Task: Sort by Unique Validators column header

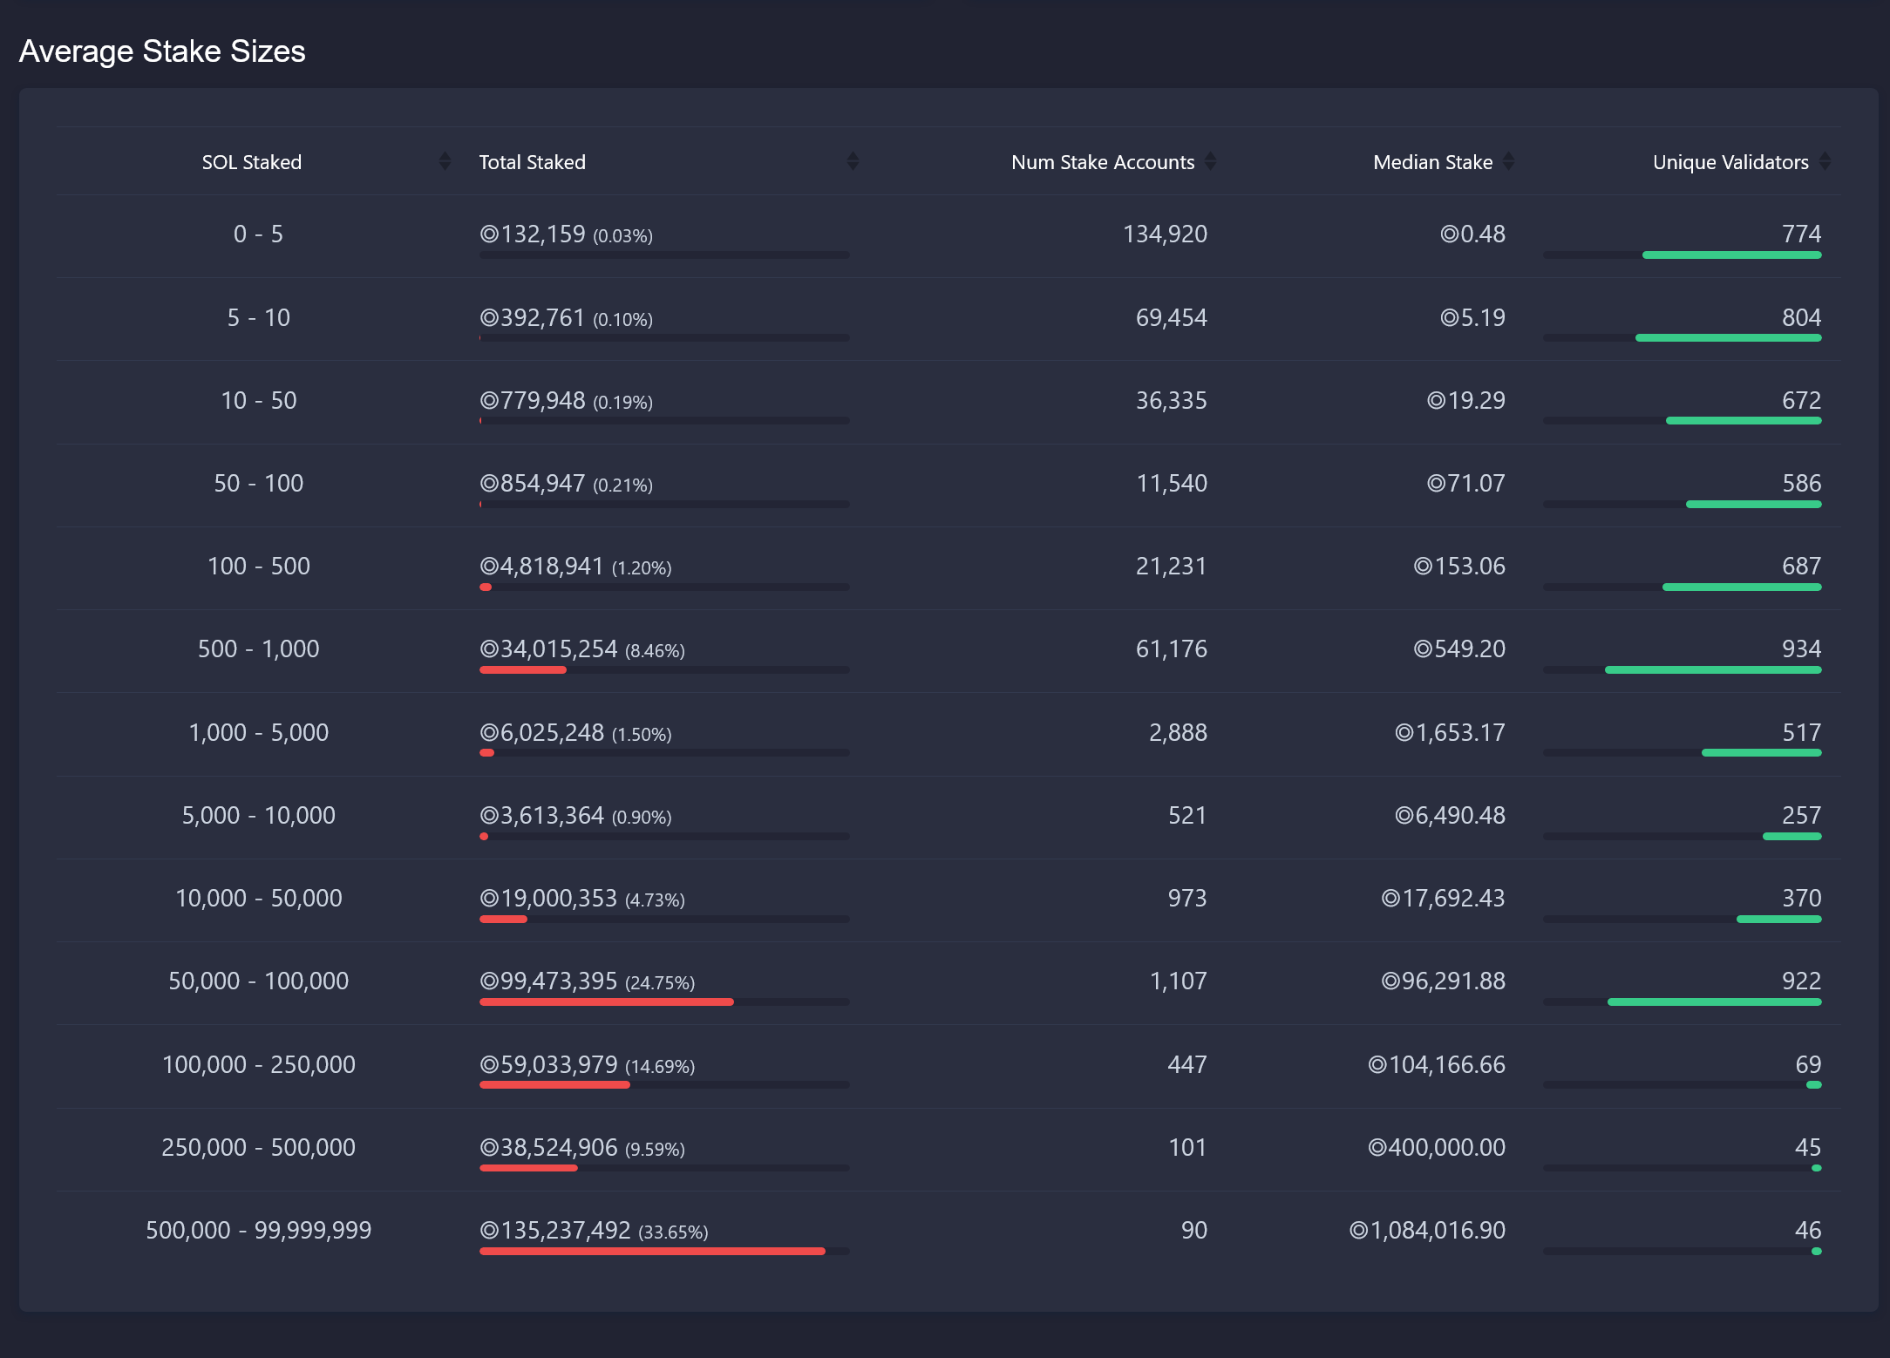Action: [1730, 162]
